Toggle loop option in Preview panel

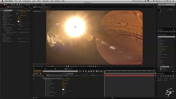click(172, 32)
